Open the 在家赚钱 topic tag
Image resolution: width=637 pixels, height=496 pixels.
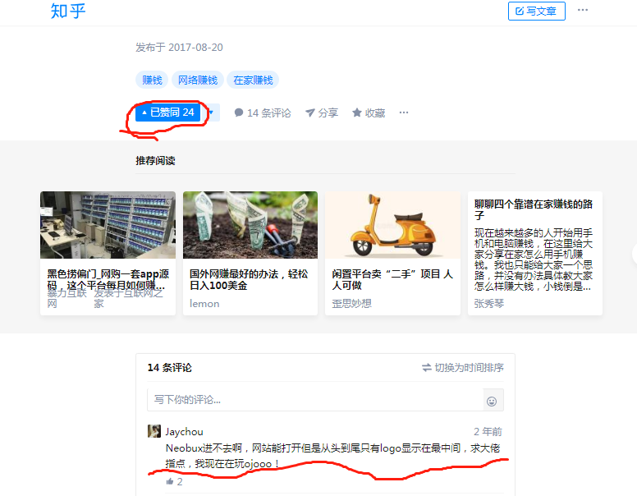coord(253,80)
